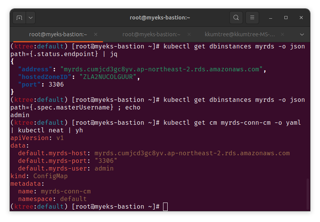Switch to second root@myeks-bastion tab
320x222 pixels.
(x=152, y=34)
